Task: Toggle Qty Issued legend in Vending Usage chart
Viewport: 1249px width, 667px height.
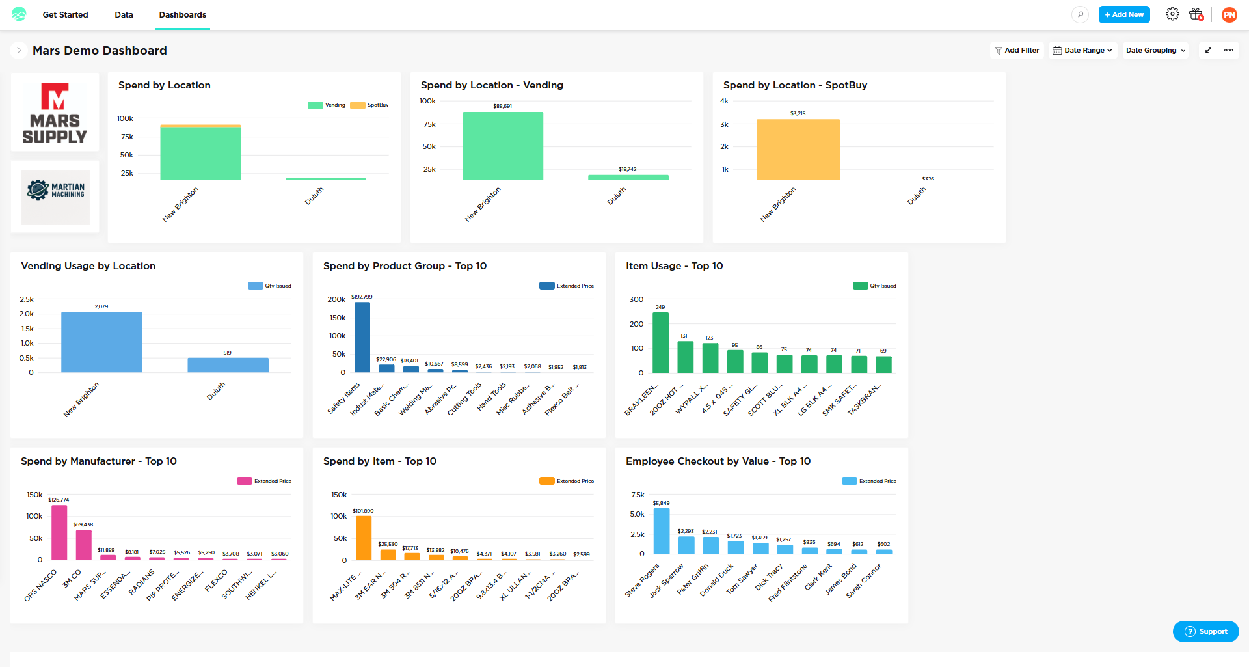Action: (269, 286)
